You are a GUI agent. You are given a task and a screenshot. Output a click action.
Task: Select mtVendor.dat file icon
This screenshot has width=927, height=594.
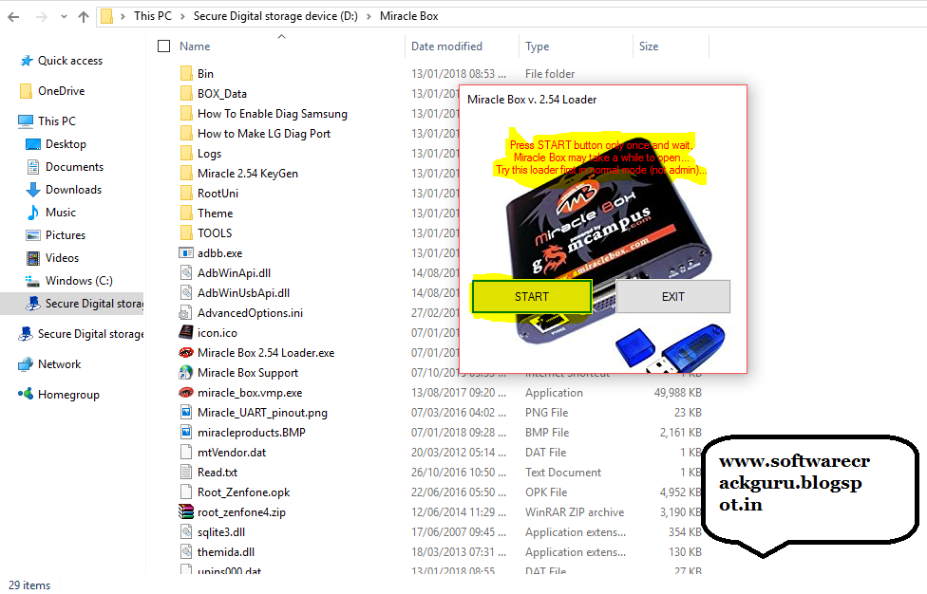186,453
